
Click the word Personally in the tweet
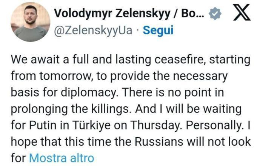pyautogui.click(x=214, y=126)
